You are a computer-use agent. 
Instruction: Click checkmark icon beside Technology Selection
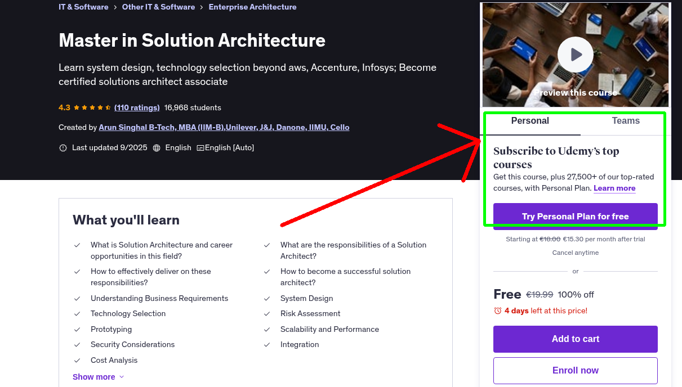click(x=77, y=314)
